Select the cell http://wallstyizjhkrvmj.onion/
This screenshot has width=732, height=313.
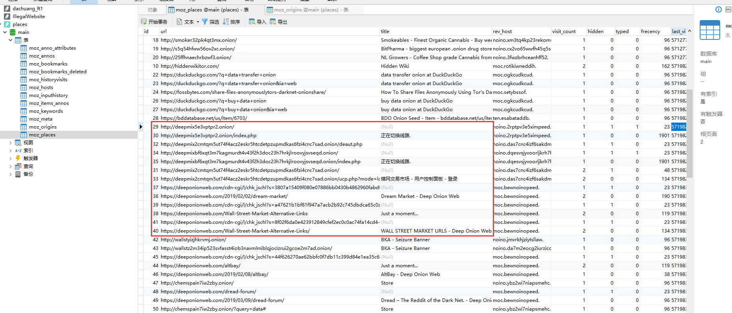[270, 239]
